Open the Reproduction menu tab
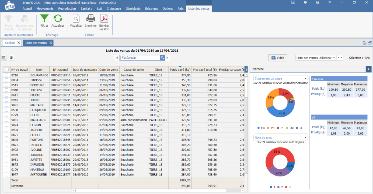The image size is (373, 194). click(x=67, y=9)
